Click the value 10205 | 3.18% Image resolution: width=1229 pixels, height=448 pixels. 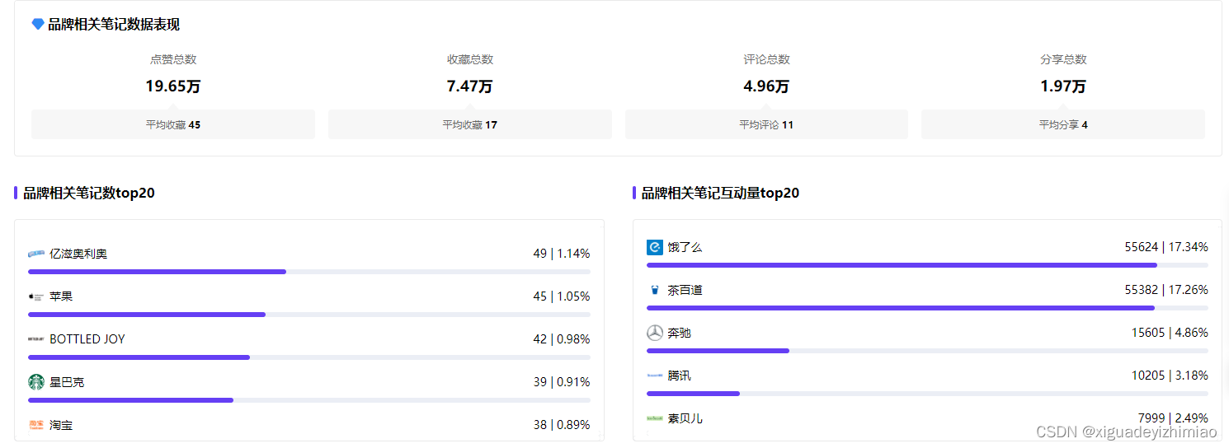tap(1170, 376)
